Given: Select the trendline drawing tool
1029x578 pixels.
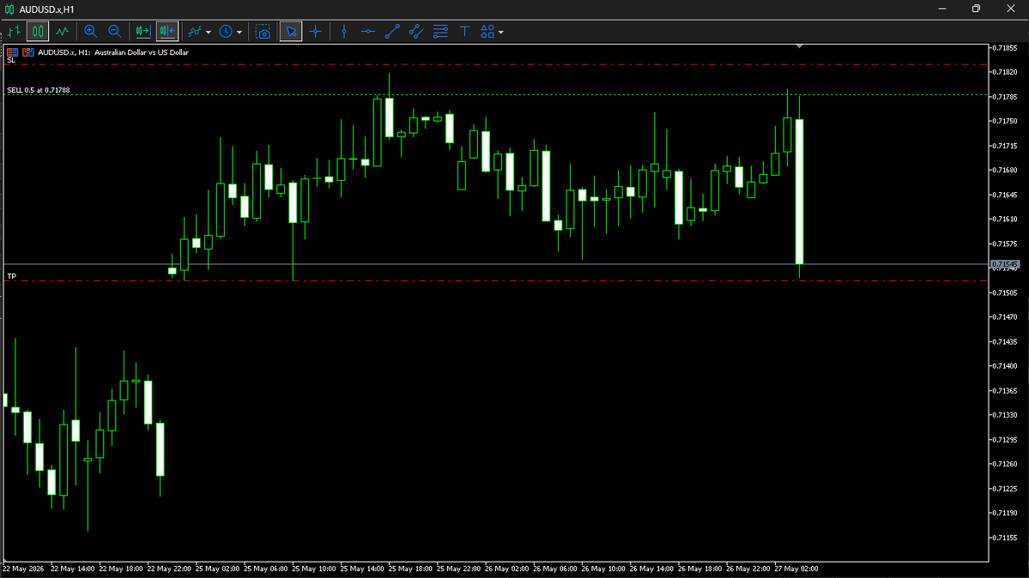Looking at the screenshot, I should [x=392, y=32].
